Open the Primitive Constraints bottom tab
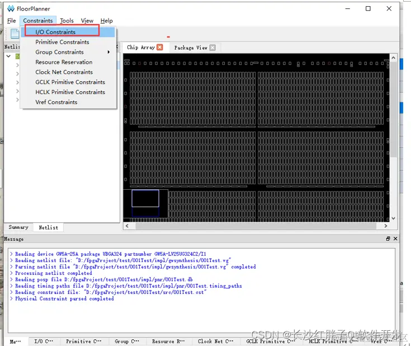The width and height of the screenshot is (411, 346). [x=83, y=342]
